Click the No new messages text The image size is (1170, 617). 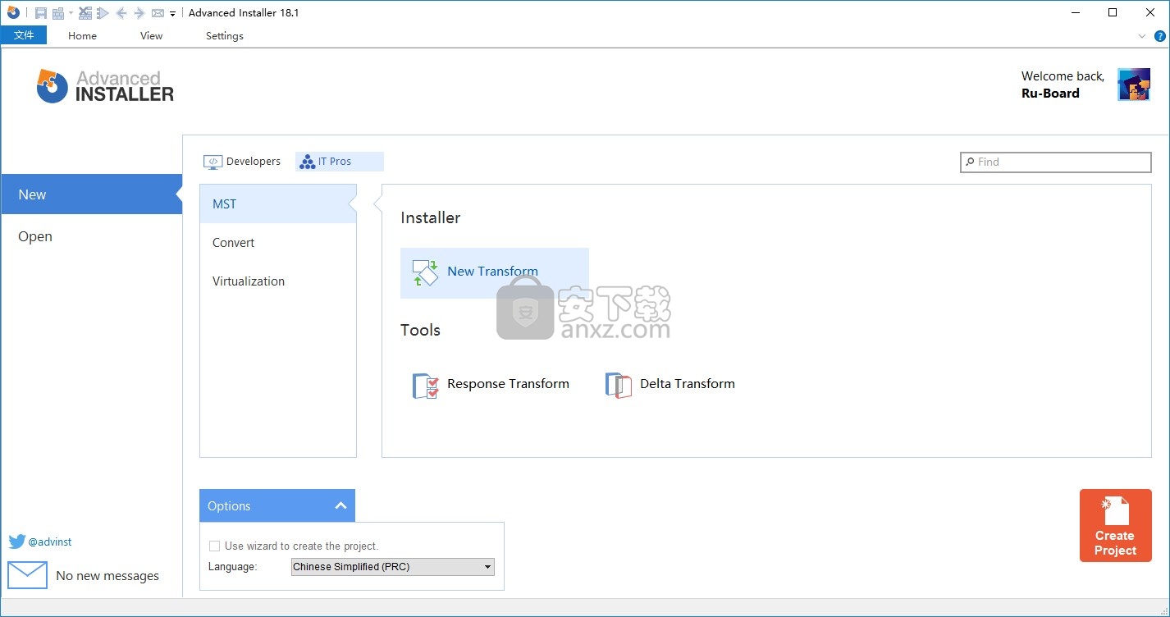point(107,576)
